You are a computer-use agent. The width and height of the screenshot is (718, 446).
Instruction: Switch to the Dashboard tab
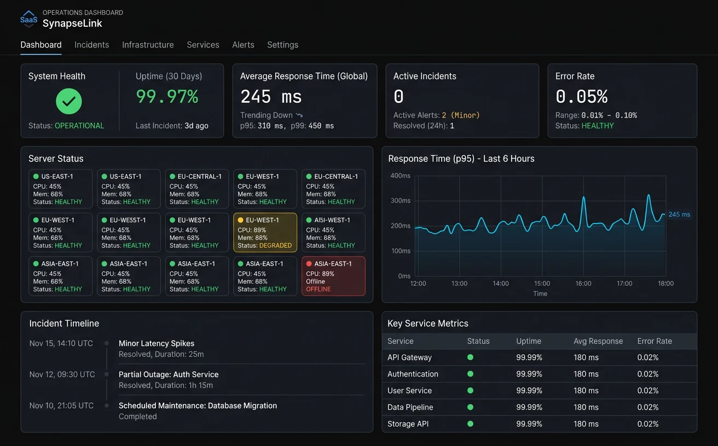coord(41,45)
